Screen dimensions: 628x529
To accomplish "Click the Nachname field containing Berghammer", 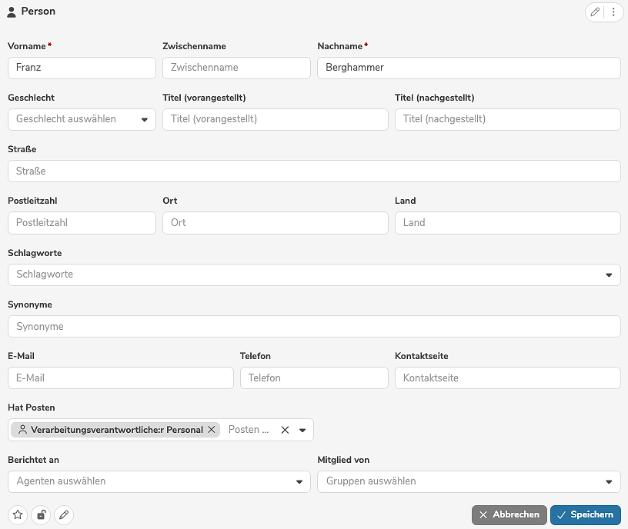I will (x=469, y=68).
